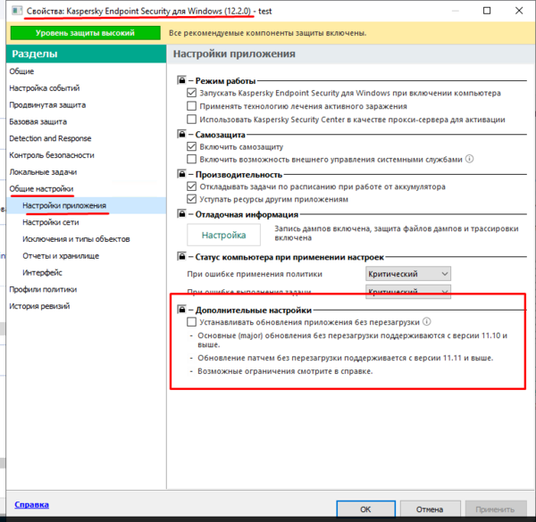Check Устанавливать обновления приложения без перезагрузки
Image resolution: width=536 pixels, height=522 pixels.
coord(191,322)
